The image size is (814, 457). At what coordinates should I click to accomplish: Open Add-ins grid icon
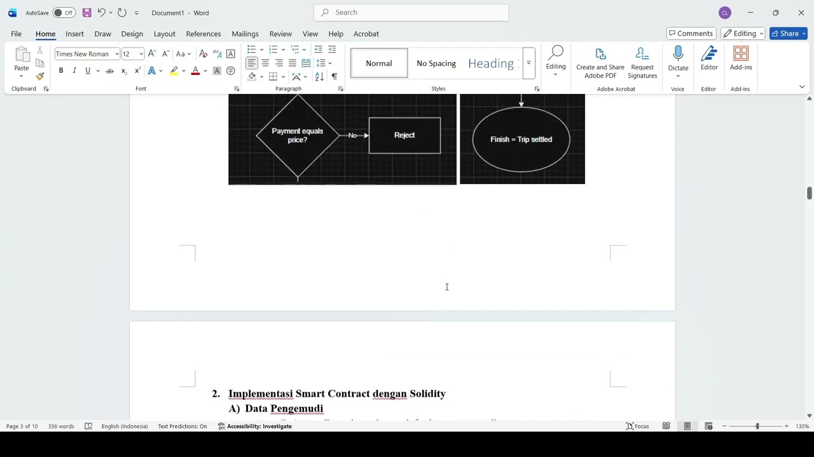741,54
